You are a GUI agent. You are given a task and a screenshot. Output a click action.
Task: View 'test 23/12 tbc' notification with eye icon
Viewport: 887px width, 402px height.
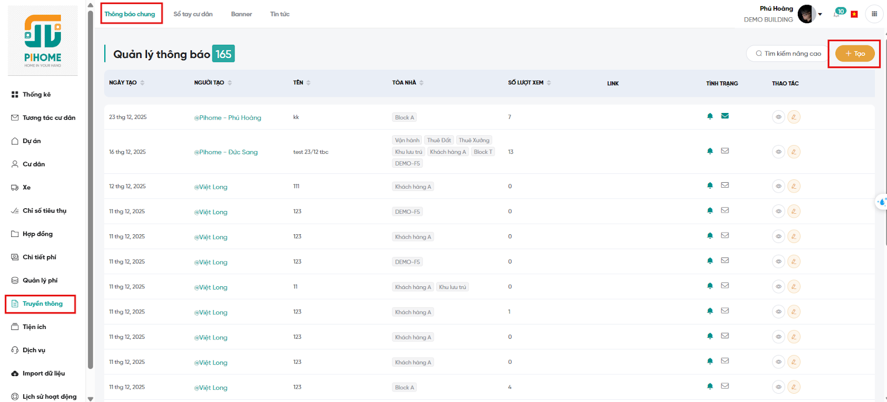click(778, 152)
